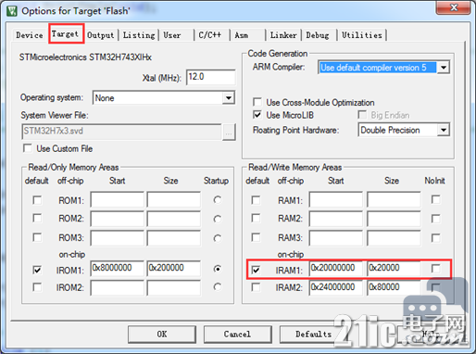Toggle the IROM1 default checkbox
This screenshot has height=354, width=476.
point(37,270)
